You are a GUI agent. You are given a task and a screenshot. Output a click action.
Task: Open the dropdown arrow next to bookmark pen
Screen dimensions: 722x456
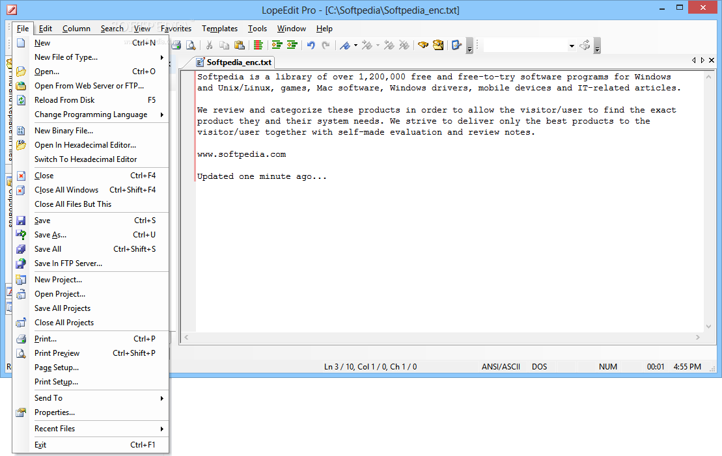coord(355,45)
